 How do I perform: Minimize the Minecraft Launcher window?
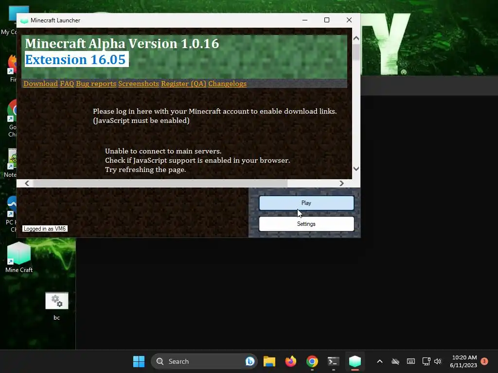(305, 20)
